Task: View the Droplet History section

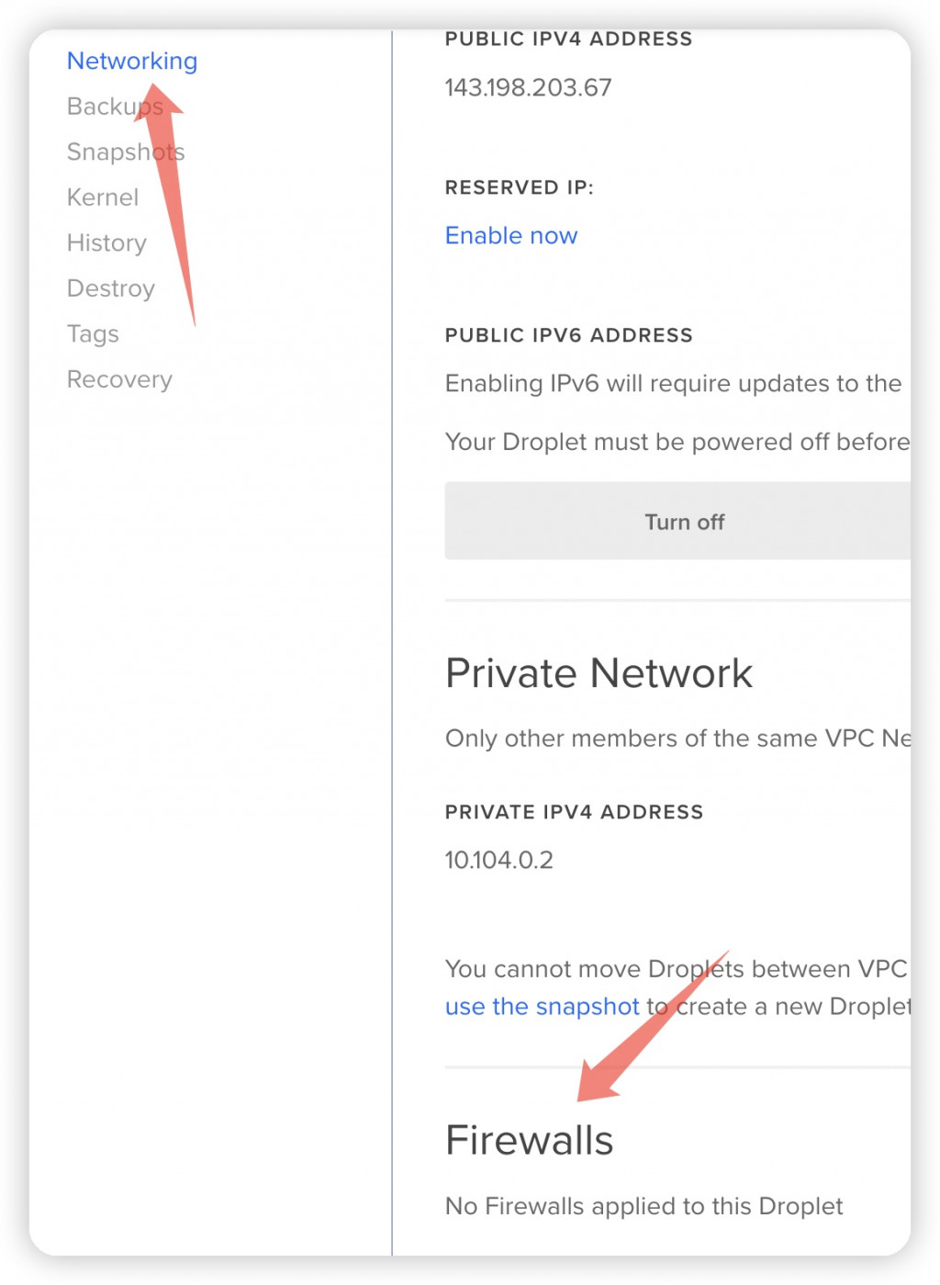Action: coord(106,242)
